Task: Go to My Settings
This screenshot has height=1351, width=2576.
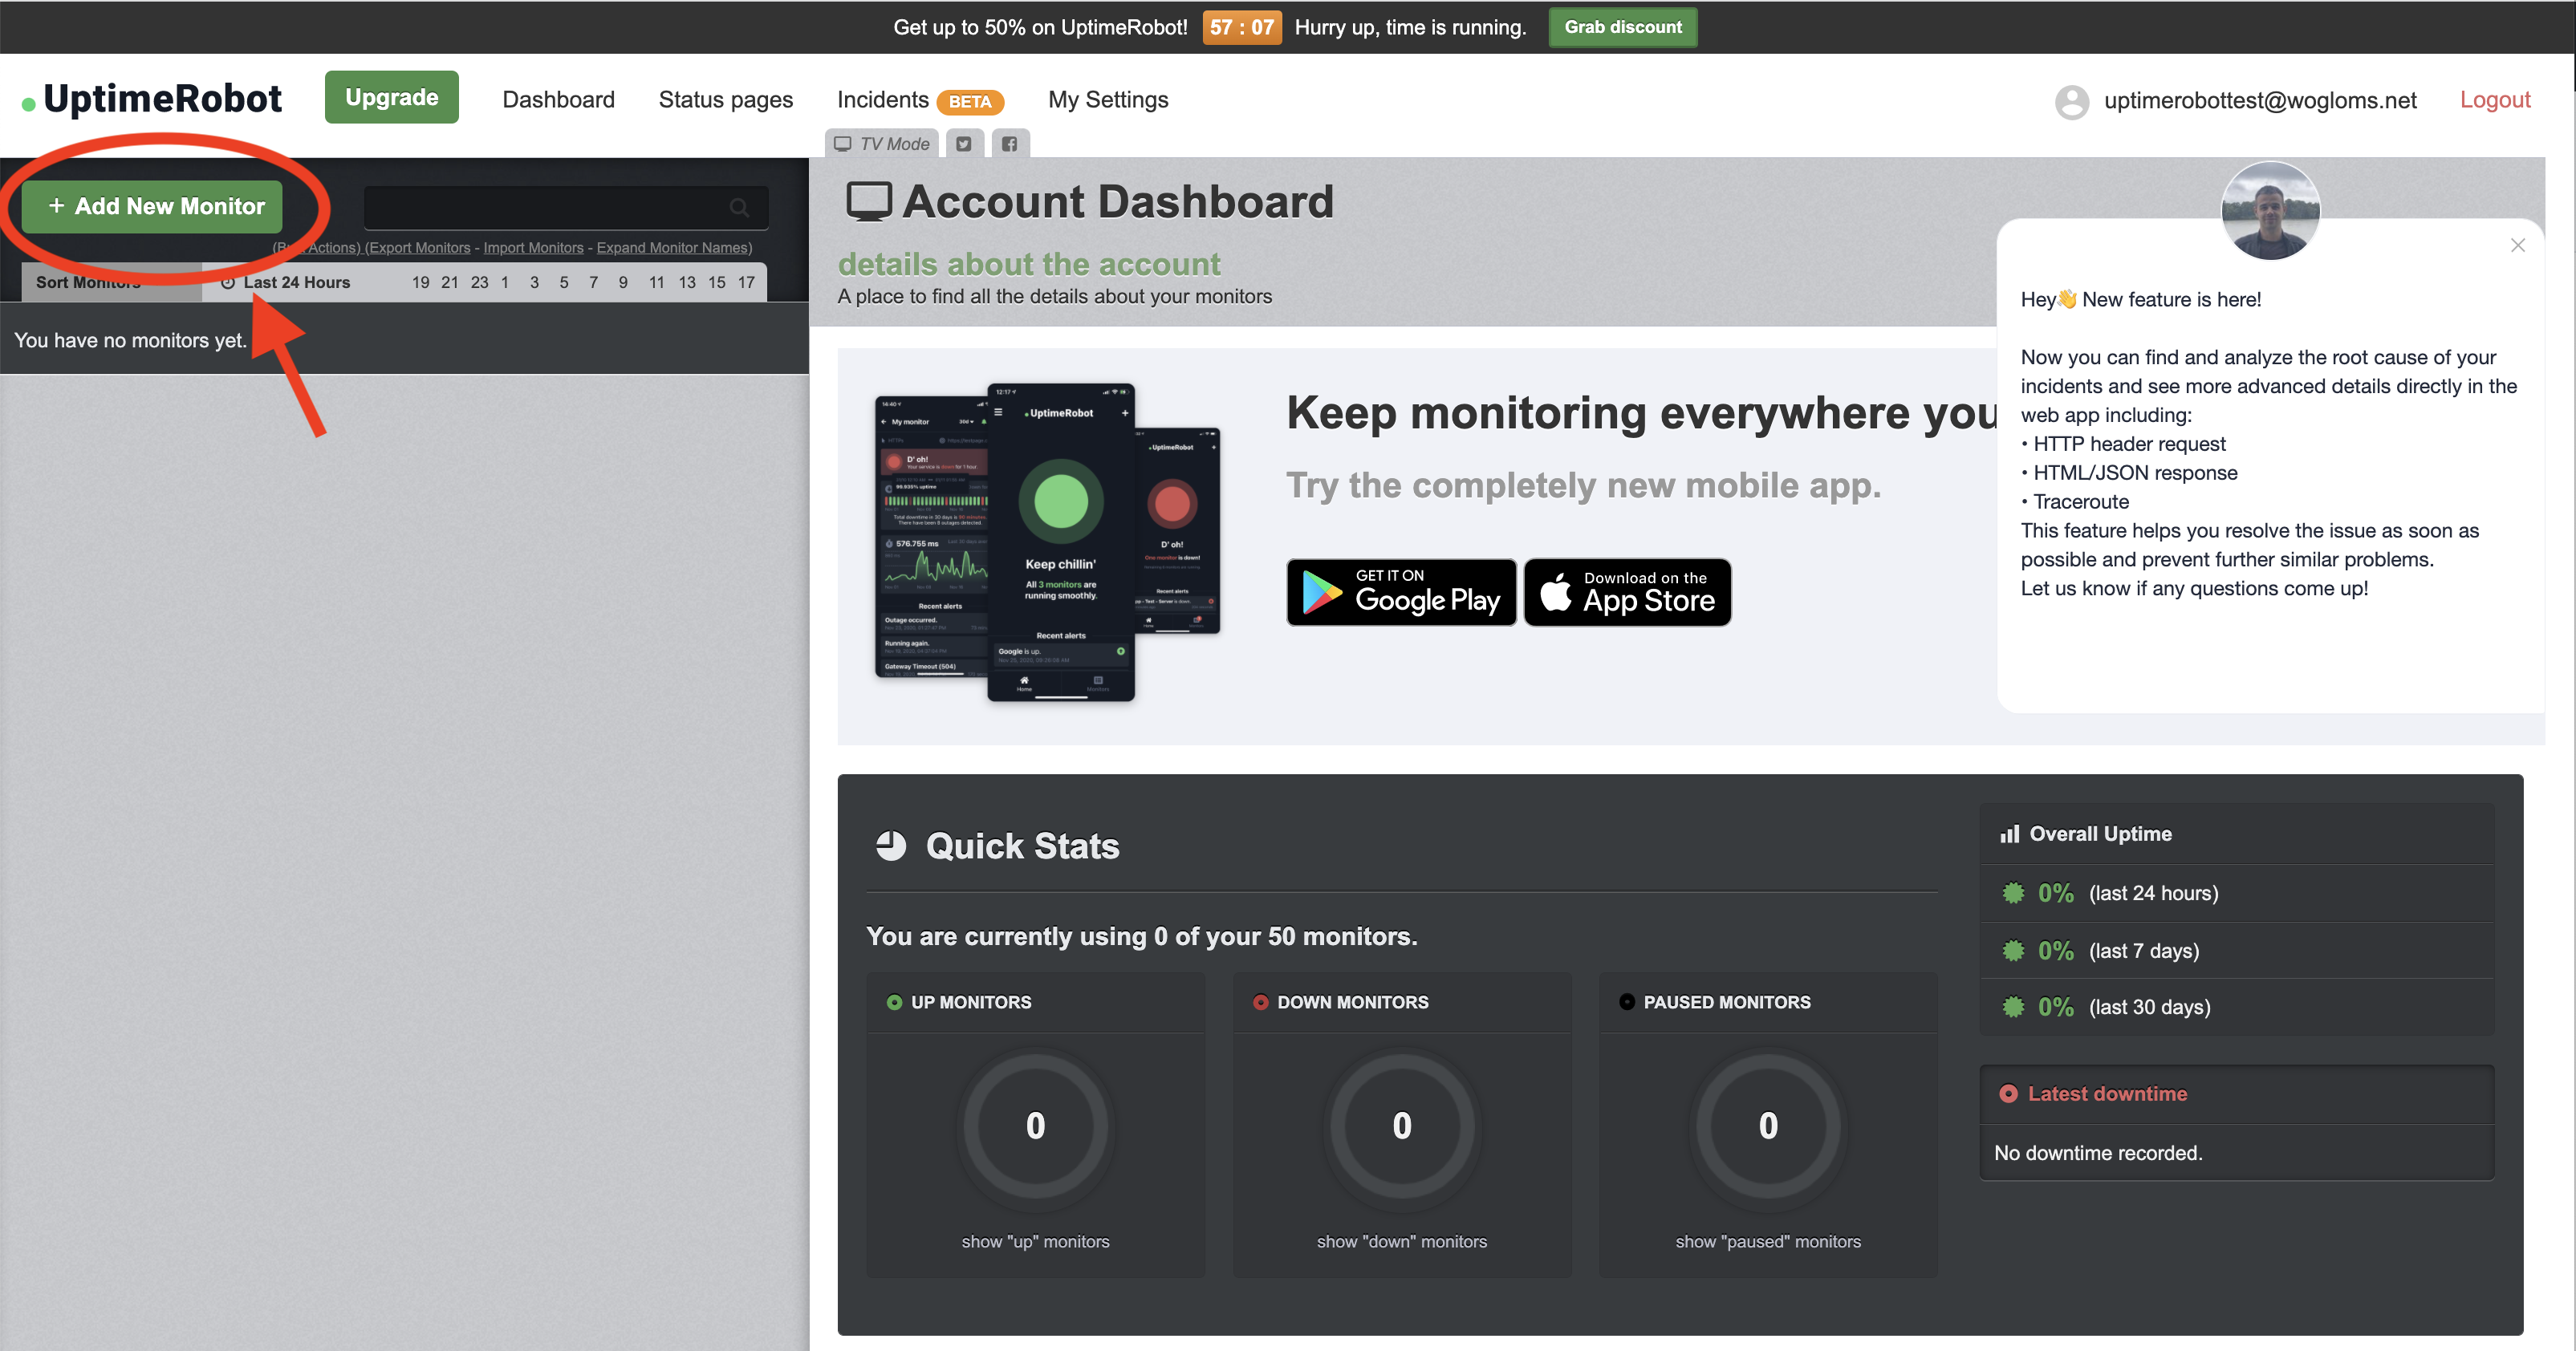Action: 1108,100
